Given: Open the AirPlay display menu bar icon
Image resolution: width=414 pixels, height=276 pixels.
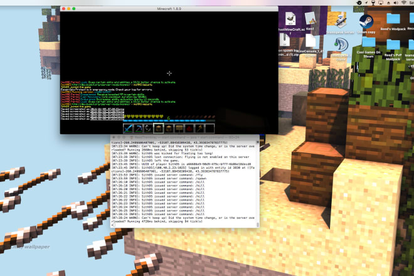Looking at the screenshot, I should pos(381,3).
